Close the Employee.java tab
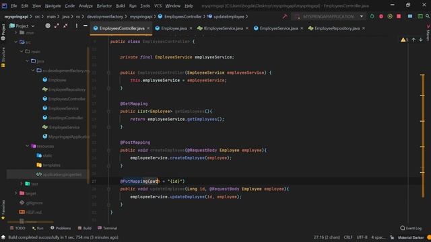This screenshot has width=431, height=242. pos(191,28)
